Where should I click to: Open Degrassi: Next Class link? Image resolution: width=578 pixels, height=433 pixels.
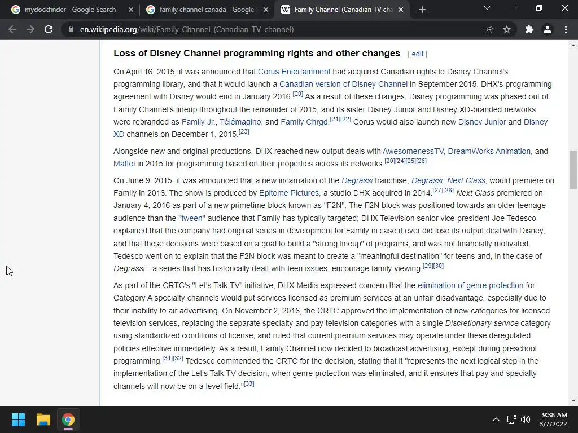point(448,181)
